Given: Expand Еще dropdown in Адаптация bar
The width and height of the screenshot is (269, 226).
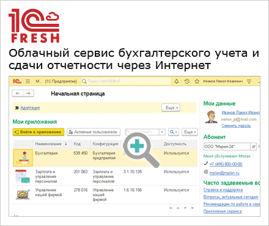Looking at the screenshot, I should click(171, 108).
